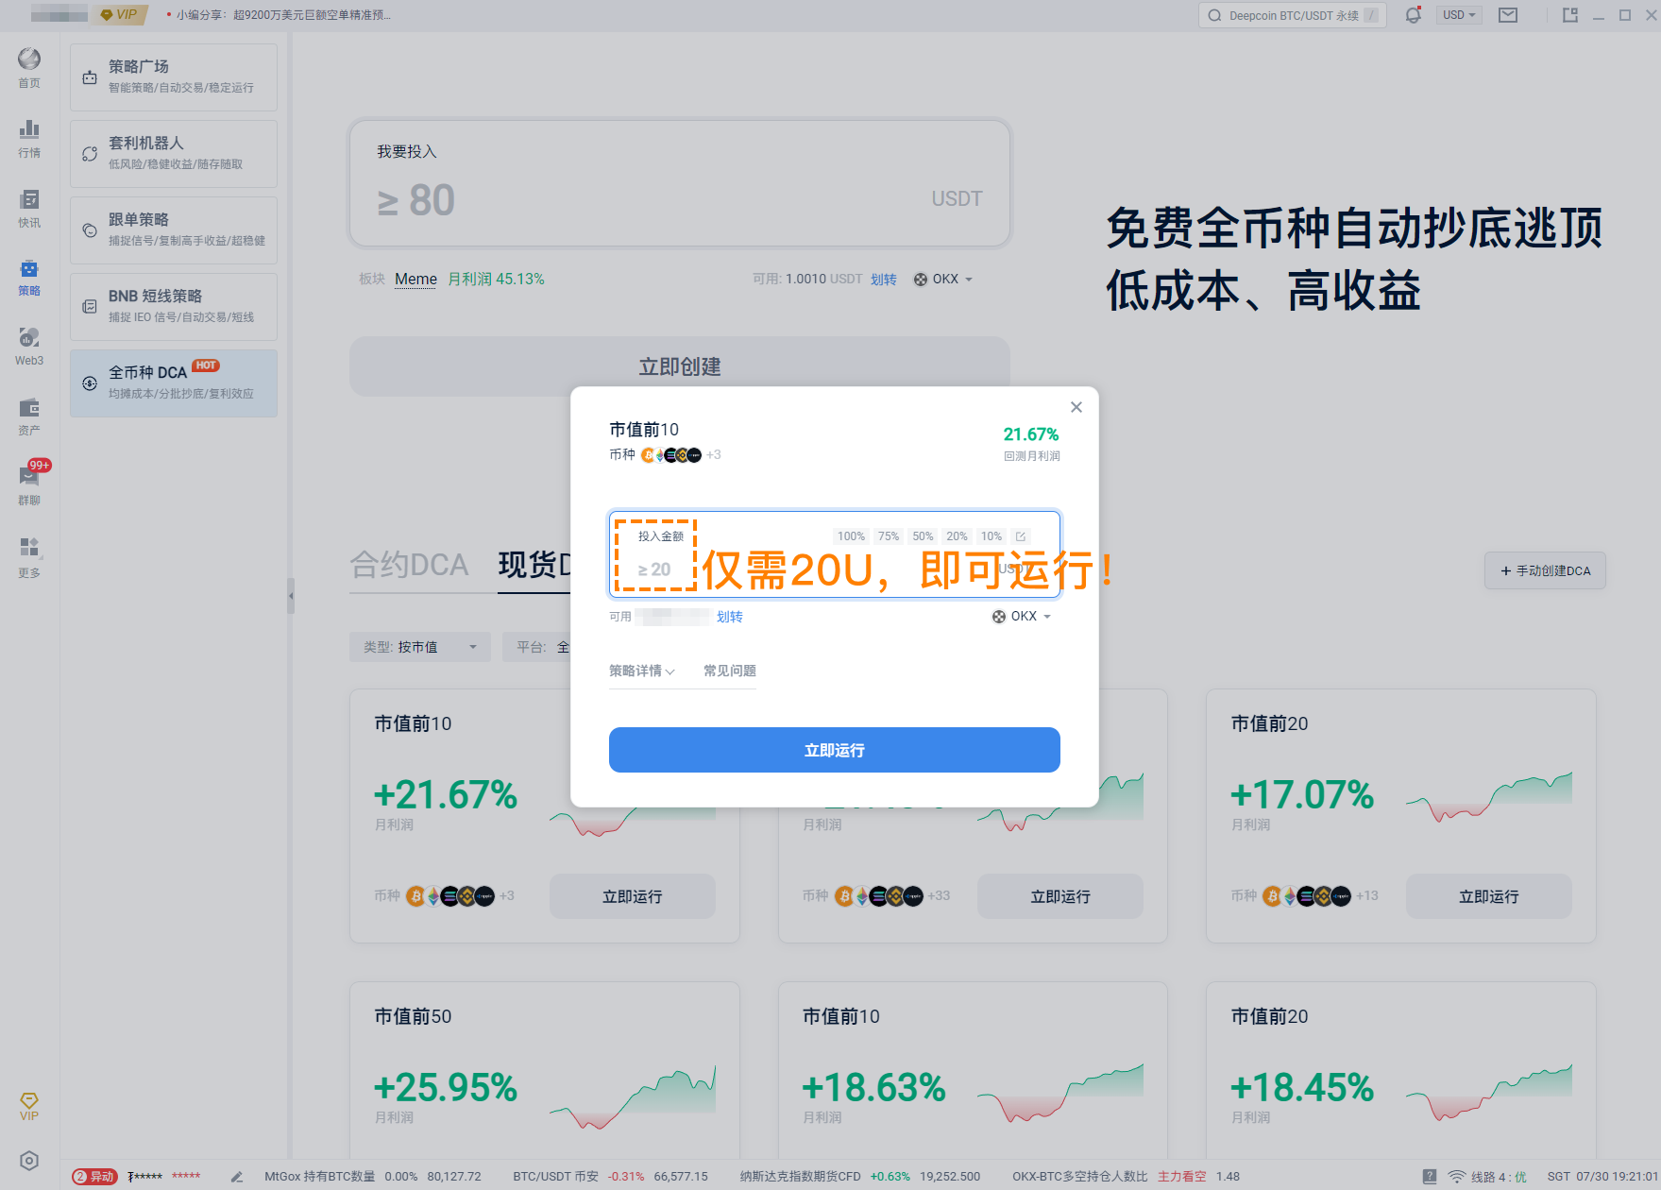1661x1190 pixels.
Task: Open 常见问题 tab in dialog
Action: coord(729,671)
